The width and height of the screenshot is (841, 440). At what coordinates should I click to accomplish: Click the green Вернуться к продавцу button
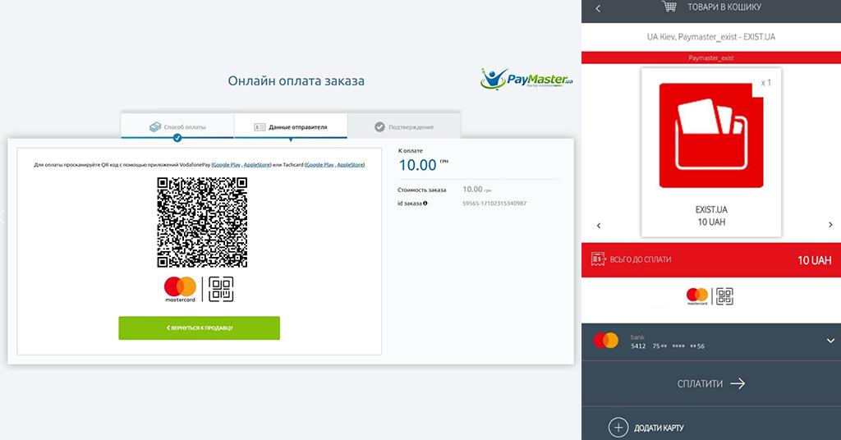[x=199, y=328]
